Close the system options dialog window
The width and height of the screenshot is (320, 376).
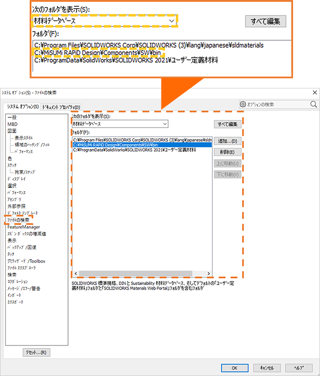tap(313, 92)
